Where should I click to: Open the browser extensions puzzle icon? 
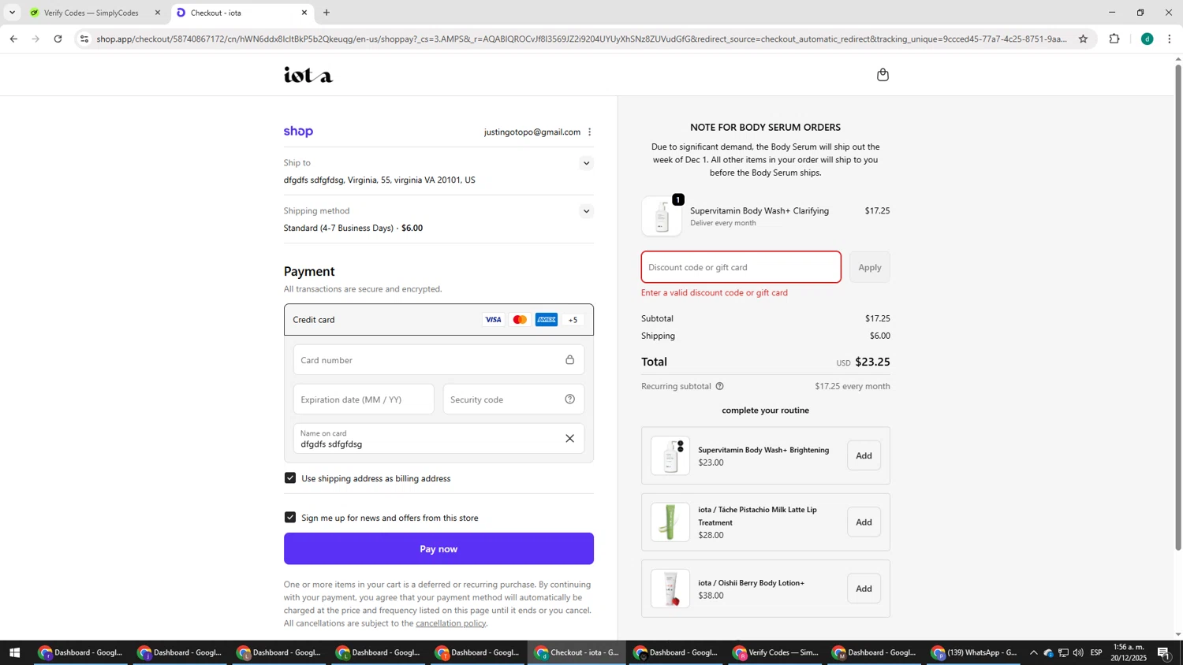1114,39
